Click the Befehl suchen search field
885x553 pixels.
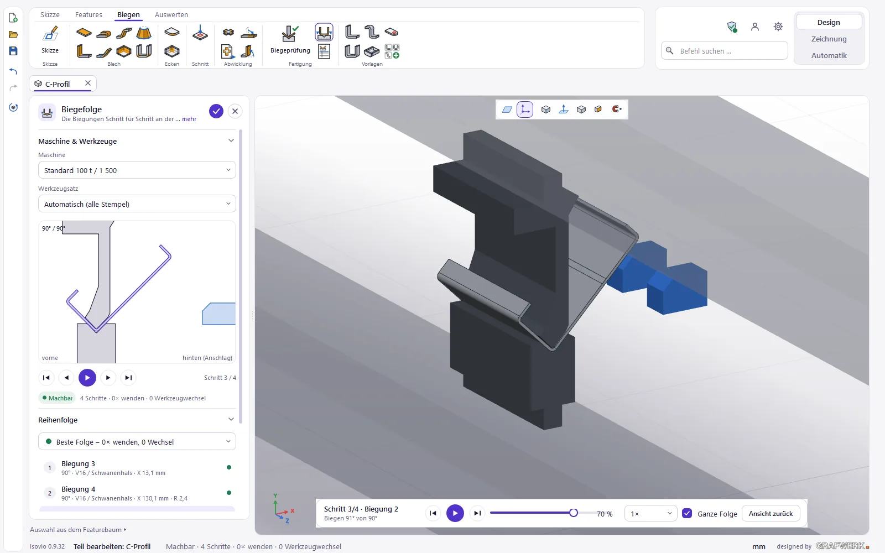(725, 51)
